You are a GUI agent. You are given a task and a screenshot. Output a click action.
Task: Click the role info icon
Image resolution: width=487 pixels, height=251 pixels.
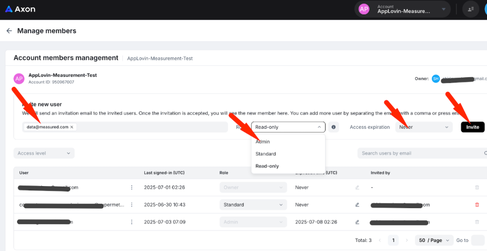334,127
